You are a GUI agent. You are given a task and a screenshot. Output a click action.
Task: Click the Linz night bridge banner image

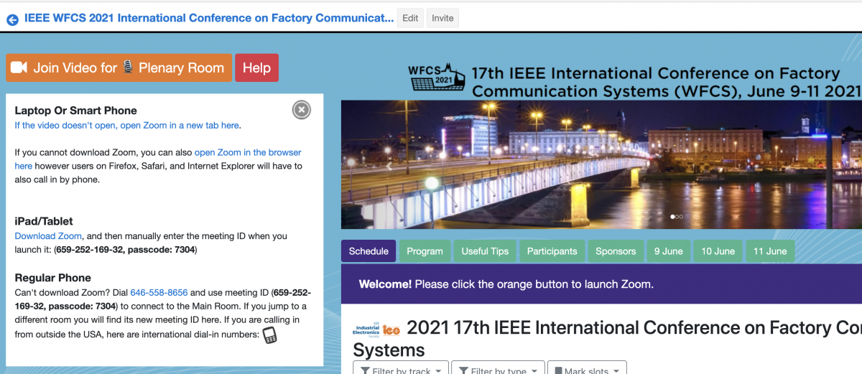[x=601, y=164]
